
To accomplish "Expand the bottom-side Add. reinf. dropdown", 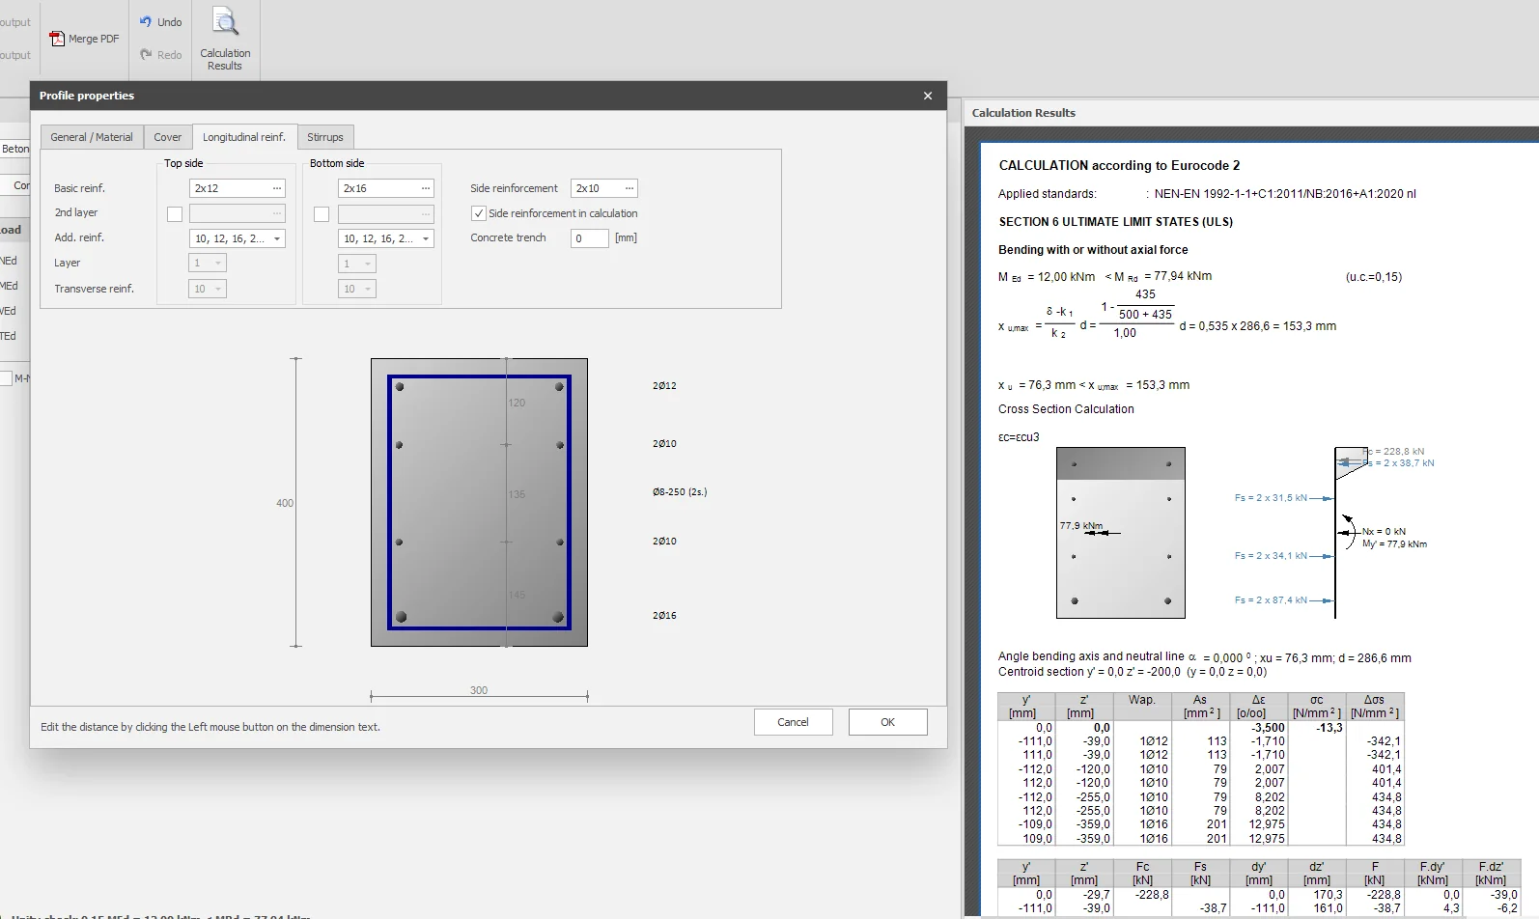I will point(426,238).
